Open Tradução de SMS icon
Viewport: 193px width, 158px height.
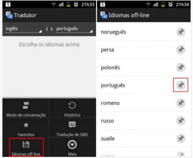pyautogui.click(x=72, y=125)
